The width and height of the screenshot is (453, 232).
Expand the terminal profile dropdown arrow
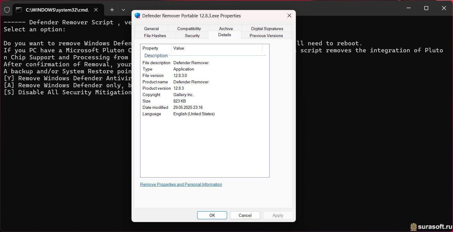(x=123, y=10)
